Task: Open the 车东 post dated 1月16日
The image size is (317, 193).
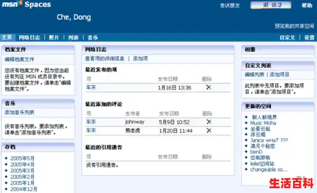Action: coord(91,87)
